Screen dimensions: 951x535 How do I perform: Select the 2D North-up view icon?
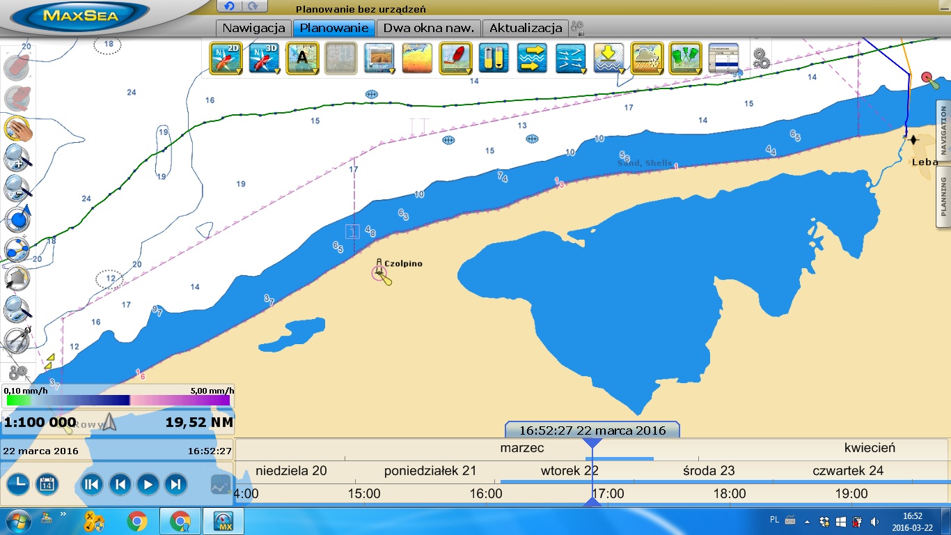point(225,58)
